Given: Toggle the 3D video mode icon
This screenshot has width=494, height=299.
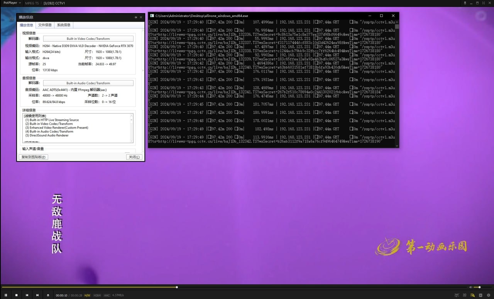Looking at the screenshot, I should point(465,295).
